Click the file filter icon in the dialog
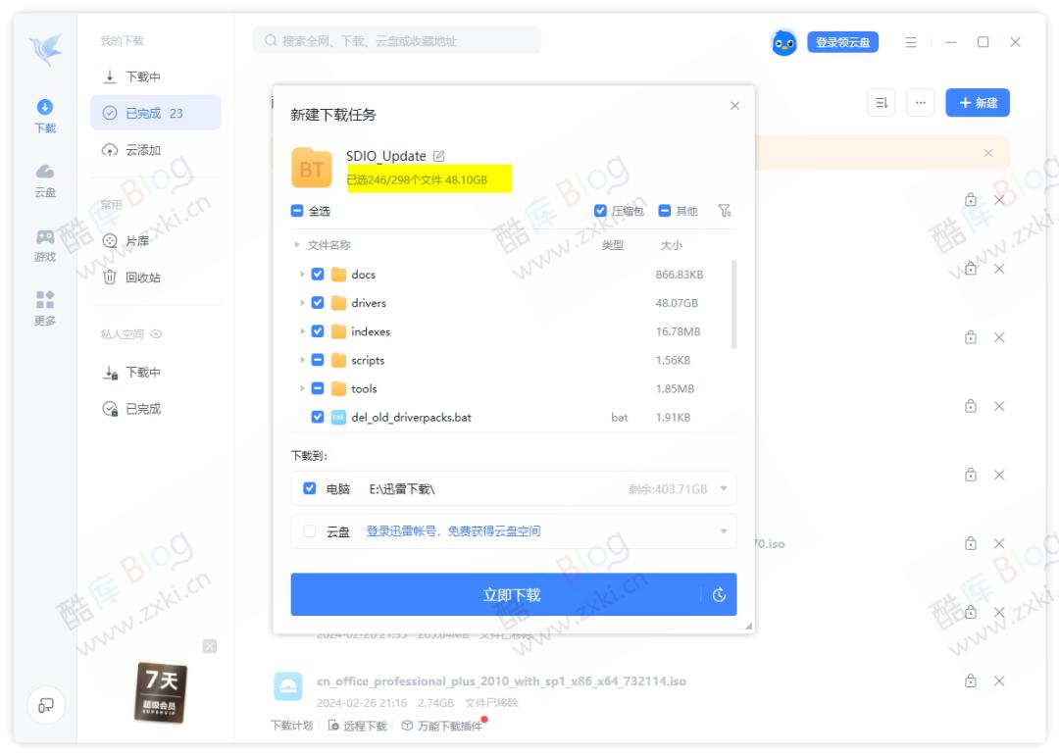Image resolution: width=1059 pixels, height=756 pixels. click(726, 211)
